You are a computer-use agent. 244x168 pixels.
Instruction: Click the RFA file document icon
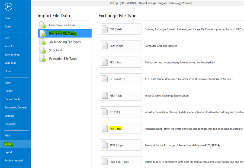click(105, 128)
